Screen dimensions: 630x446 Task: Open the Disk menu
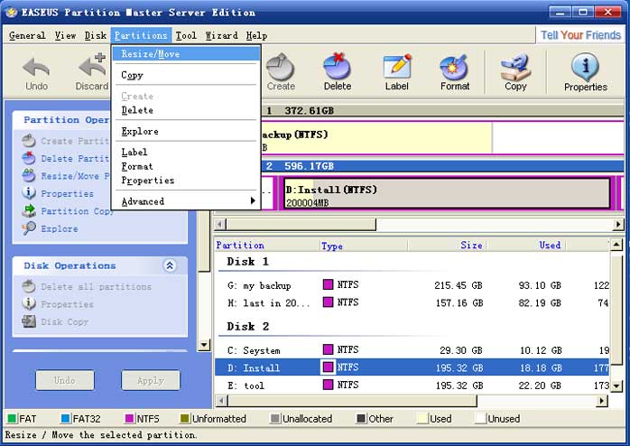(96, 35)
